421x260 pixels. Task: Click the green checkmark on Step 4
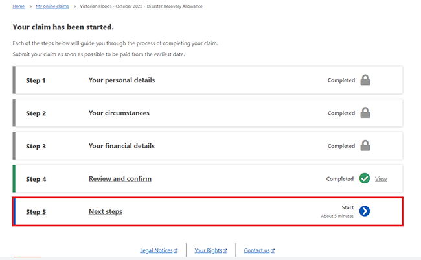(x=365, y=178)
